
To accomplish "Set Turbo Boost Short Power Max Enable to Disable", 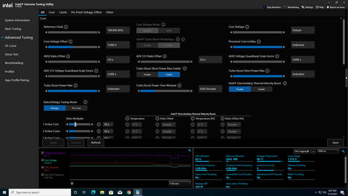I will 147,74.
